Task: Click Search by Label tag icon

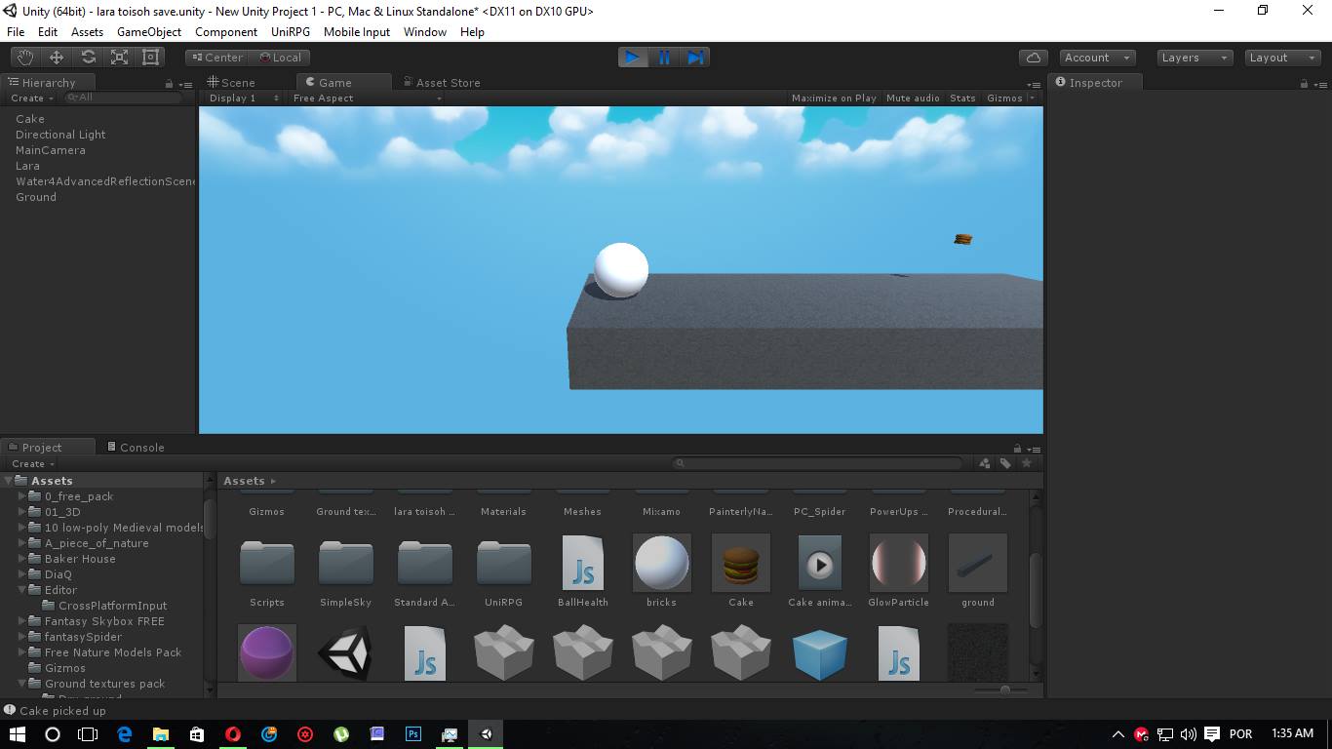Action: [x=1005, y=463]
